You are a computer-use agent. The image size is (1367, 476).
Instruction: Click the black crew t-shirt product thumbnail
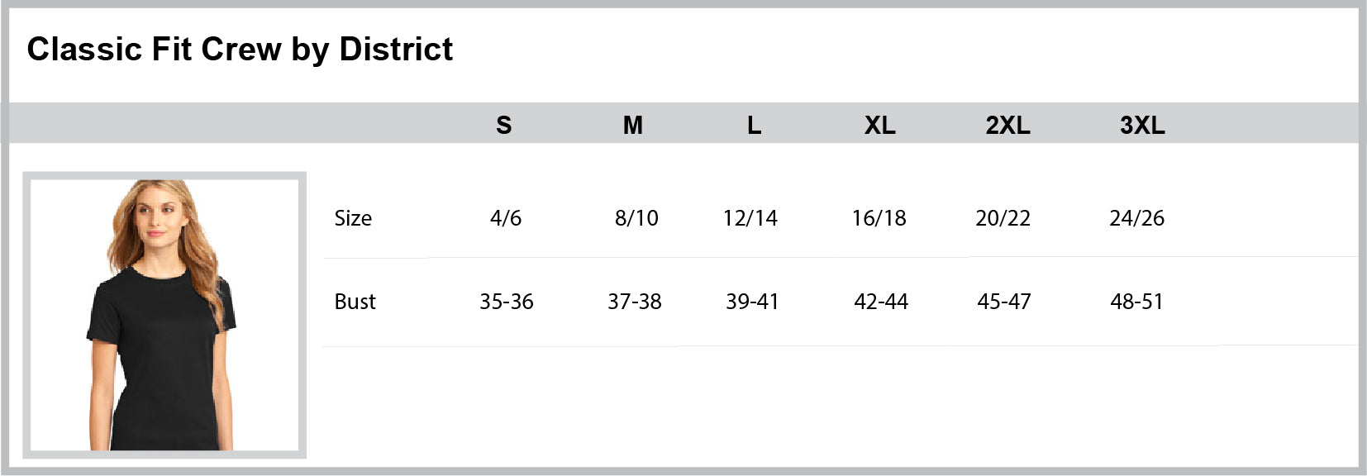tap(164, 315)
